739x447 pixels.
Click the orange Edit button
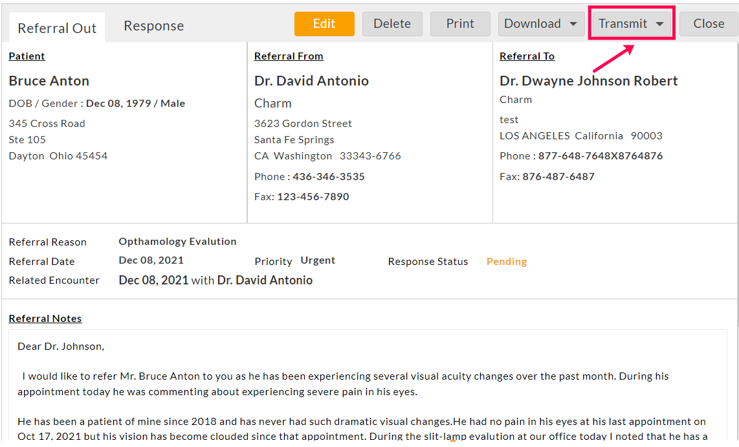click(x=324, y=24)
